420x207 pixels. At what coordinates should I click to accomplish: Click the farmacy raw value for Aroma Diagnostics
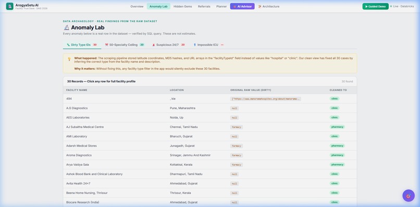237,155
